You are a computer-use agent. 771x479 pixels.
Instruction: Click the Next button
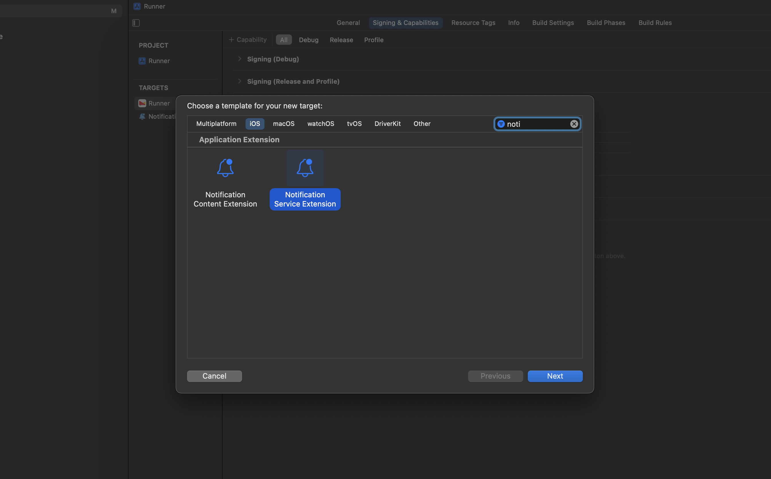pyautogui.click(x=555, y=376)
